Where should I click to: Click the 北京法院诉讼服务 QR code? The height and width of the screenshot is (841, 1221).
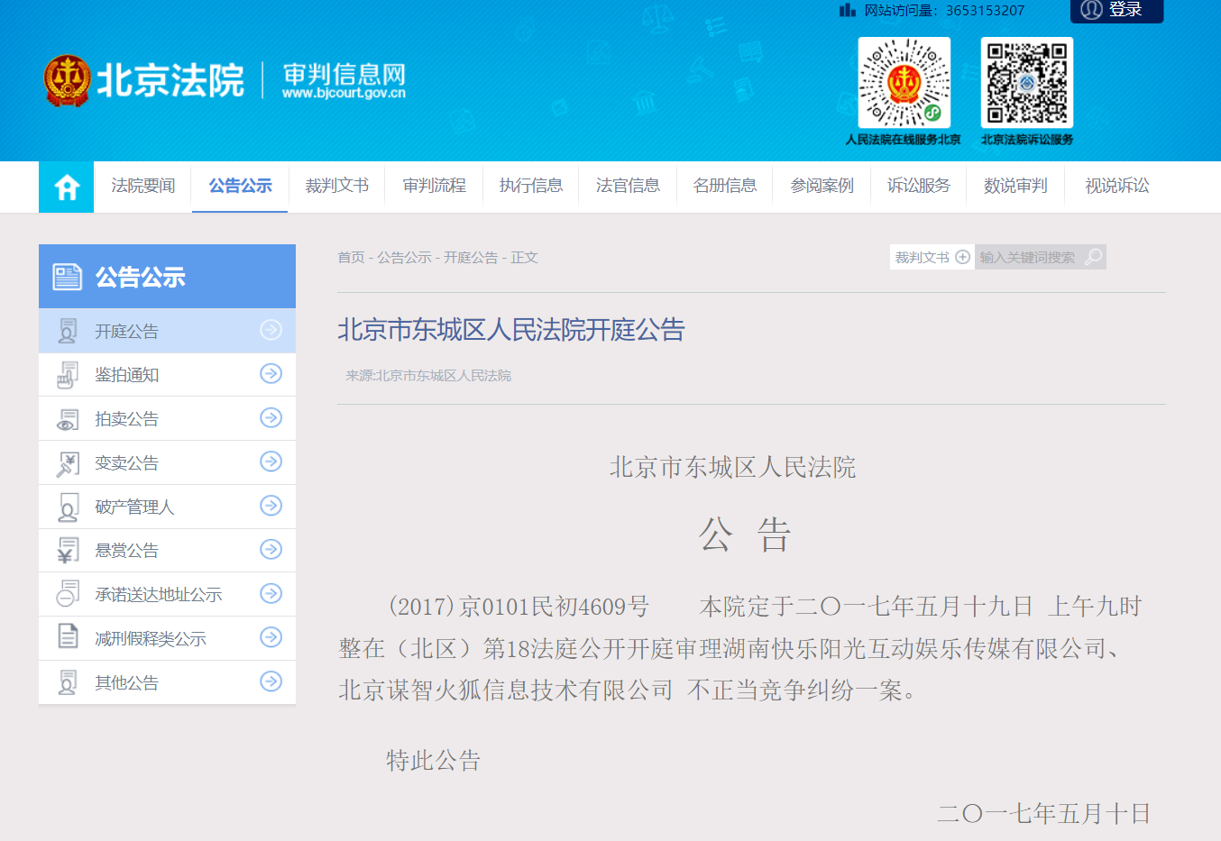pyautogui.click(x=1027, y=82)
